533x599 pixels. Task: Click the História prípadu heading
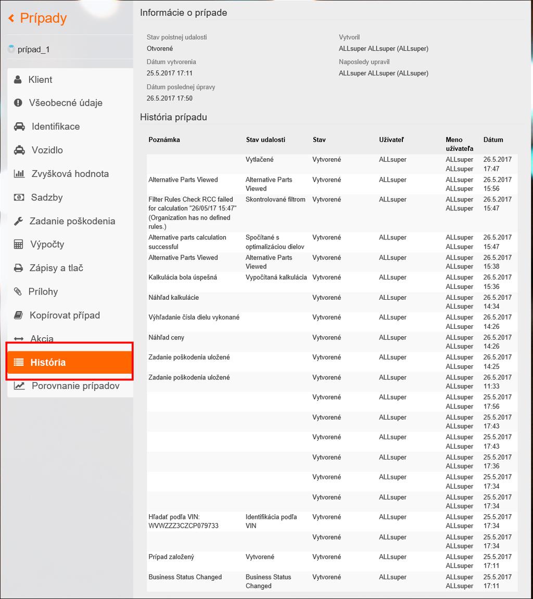coord(173,117)
